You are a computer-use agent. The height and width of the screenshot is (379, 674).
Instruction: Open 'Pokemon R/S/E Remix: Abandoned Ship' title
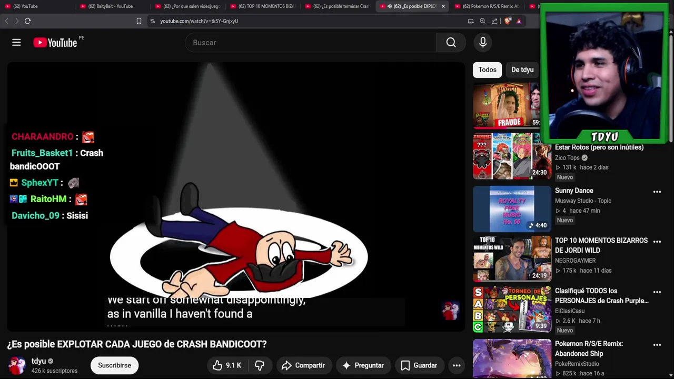[589, 348]
